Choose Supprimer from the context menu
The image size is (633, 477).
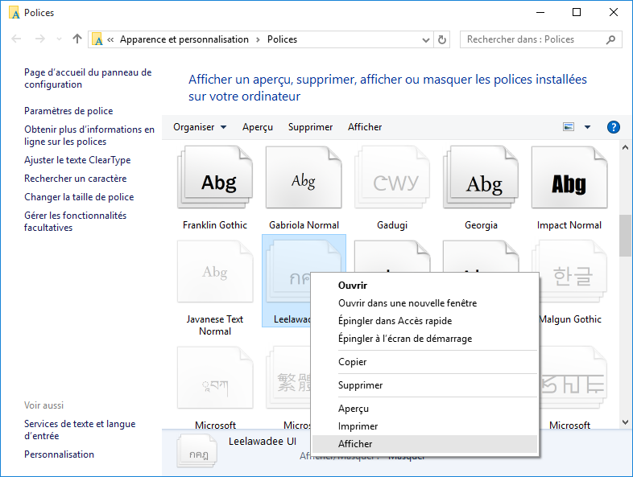(x=424, y=385)
